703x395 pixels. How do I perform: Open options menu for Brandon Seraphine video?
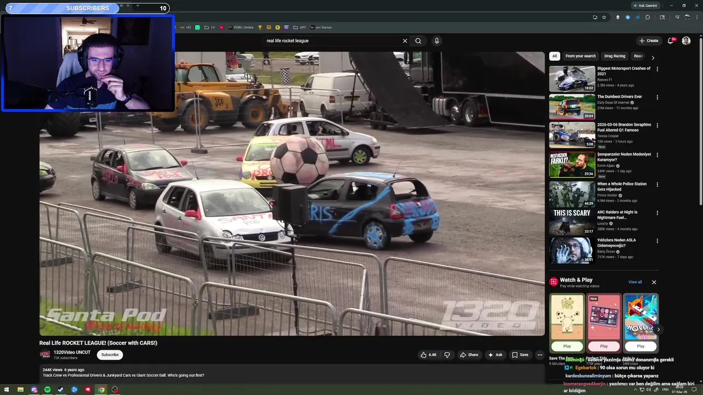pyautogui.click(x=657, y=125)
